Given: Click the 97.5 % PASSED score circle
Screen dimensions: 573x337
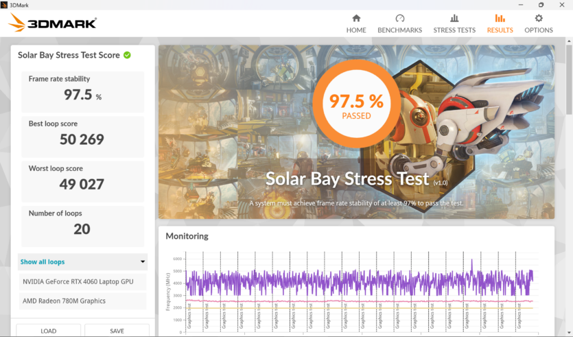Looking at the screenshot, I should click(356, 104).
